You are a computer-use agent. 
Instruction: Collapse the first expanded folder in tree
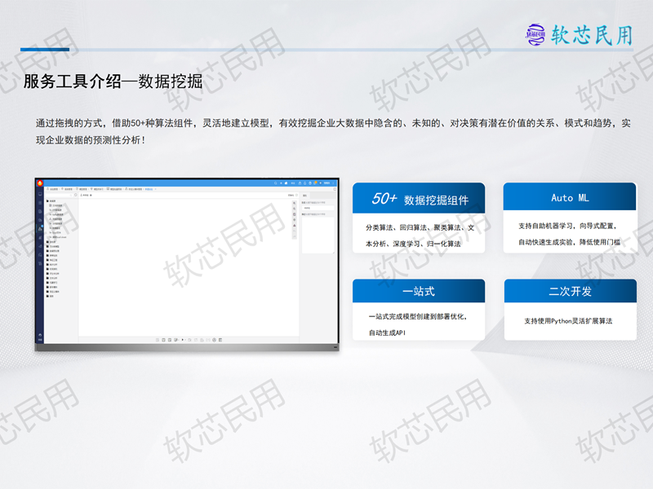pyautogui.click(x=47, y=200)
